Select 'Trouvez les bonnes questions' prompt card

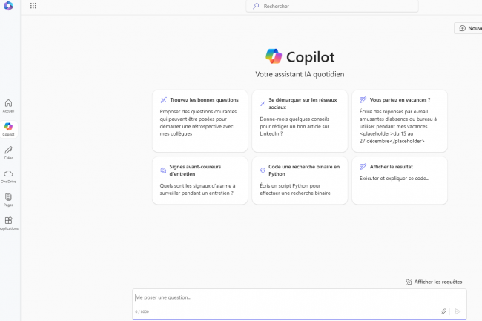point(199,121)
